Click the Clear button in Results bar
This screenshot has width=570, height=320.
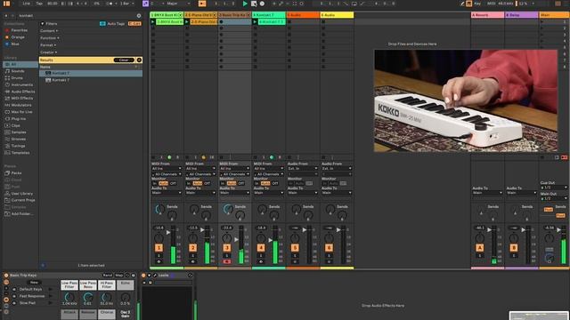tap(124, 60)
